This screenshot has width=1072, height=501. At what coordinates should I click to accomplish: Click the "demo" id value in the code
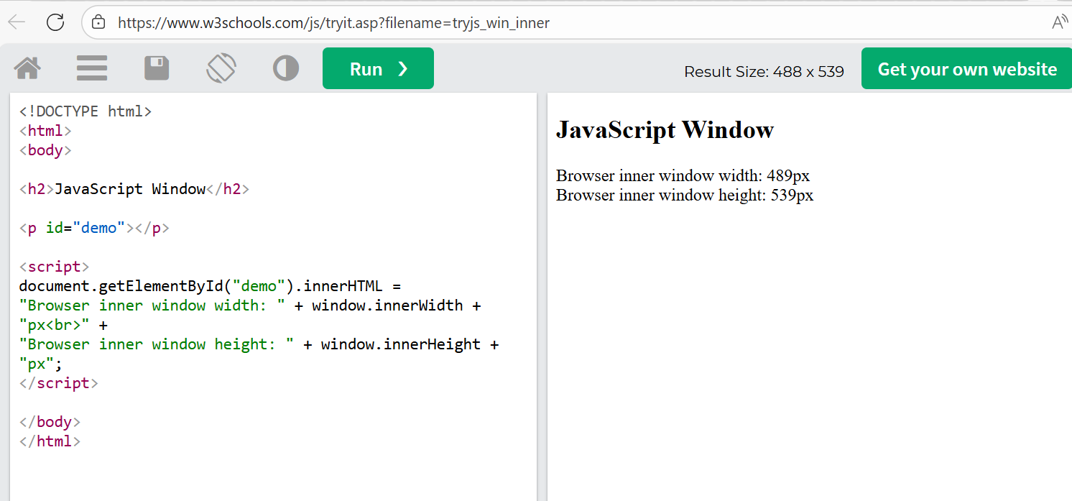point(98,228)
